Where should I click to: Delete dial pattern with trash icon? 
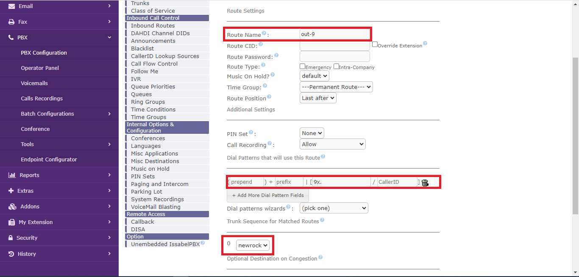point(425,183)
